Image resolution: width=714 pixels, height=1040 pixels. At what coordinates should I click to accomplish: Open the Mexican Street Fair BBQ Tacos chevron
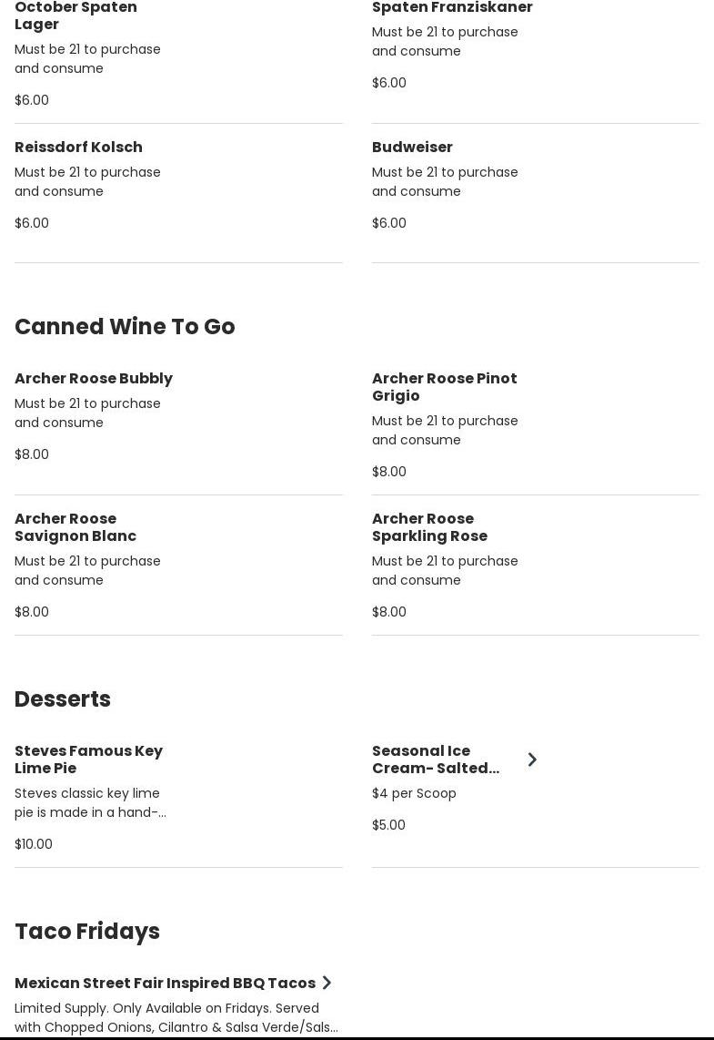(327, 983)
